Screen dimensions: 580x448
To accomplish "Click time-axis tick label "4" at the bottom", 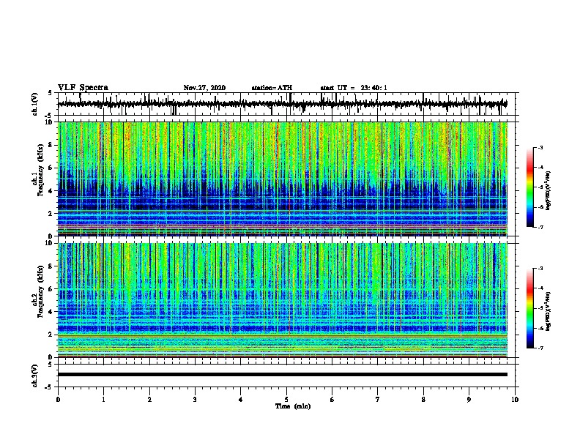I will click(241, 400).
